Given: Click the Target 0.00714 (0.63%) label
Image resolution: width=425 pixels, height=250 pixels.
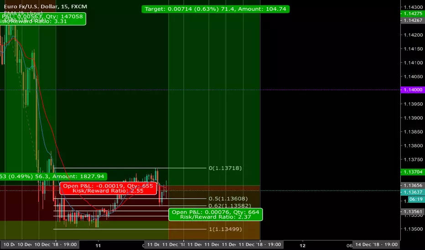Looking at the screenshot, I should point(216,9).
